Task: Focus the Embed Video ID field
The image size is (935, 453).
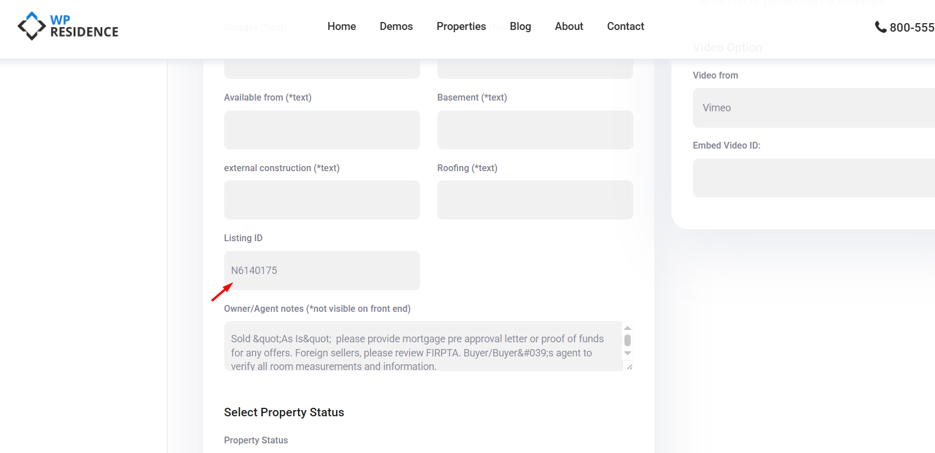Action: pyautogui.click(x=813, y=178)
